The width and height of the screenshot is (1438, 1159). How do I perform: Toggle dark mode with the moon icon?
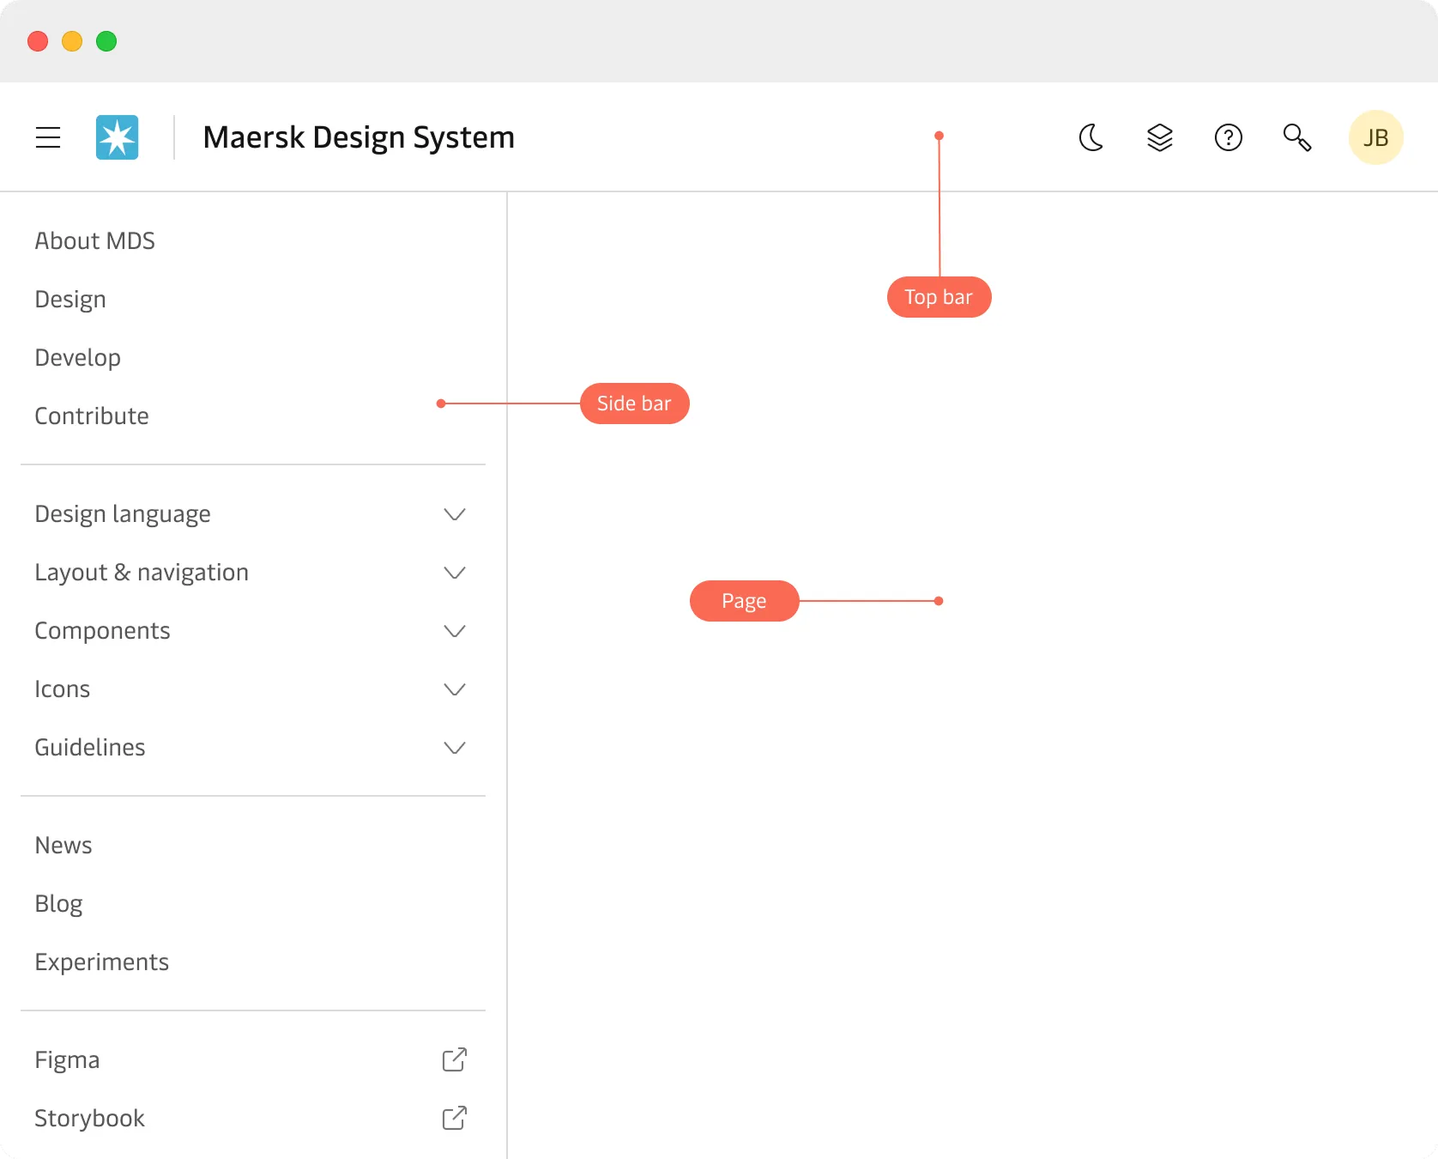(x=1091, y=137)
